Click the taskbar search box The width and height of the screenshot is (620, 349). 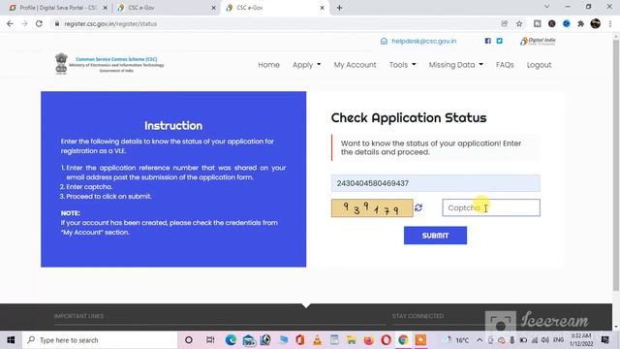(x=100, y=340)
